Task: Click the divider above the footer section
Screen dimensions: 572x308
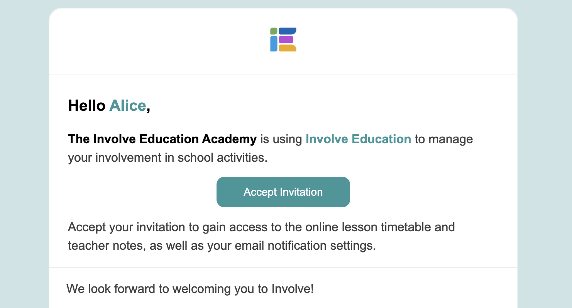Action: [x=283, y=267]
